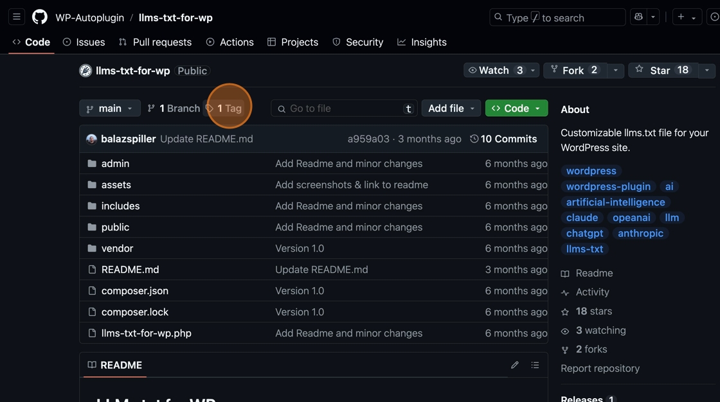The width and height of the screenshot is (720, 402).
Task: Open the Add file dropdown
Action: (x=451, y=109)
